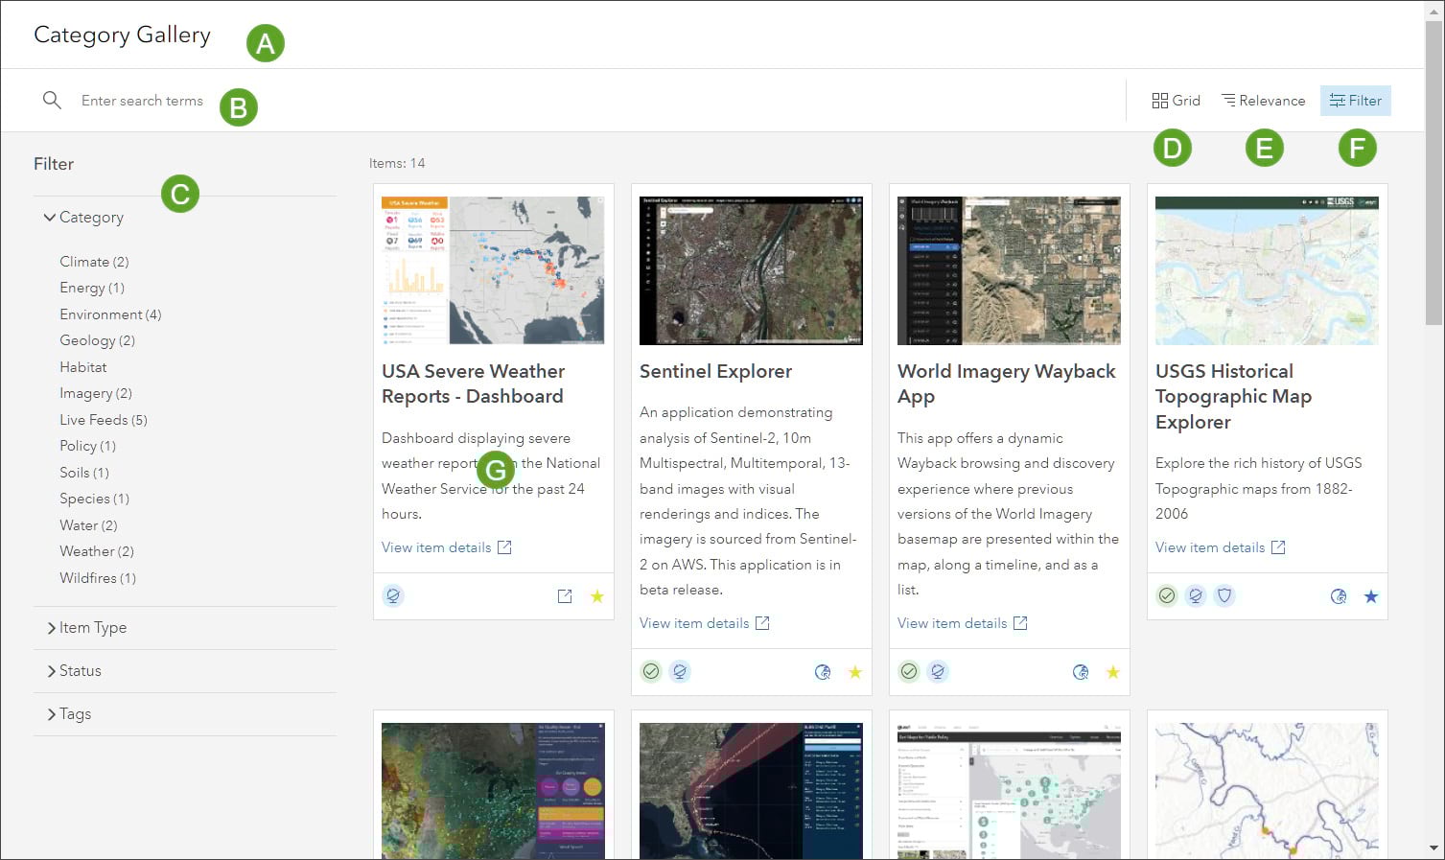Select the Weather category filter
Image resolution: width=1445 pixels, height=860 pixels.
[97, 551]
